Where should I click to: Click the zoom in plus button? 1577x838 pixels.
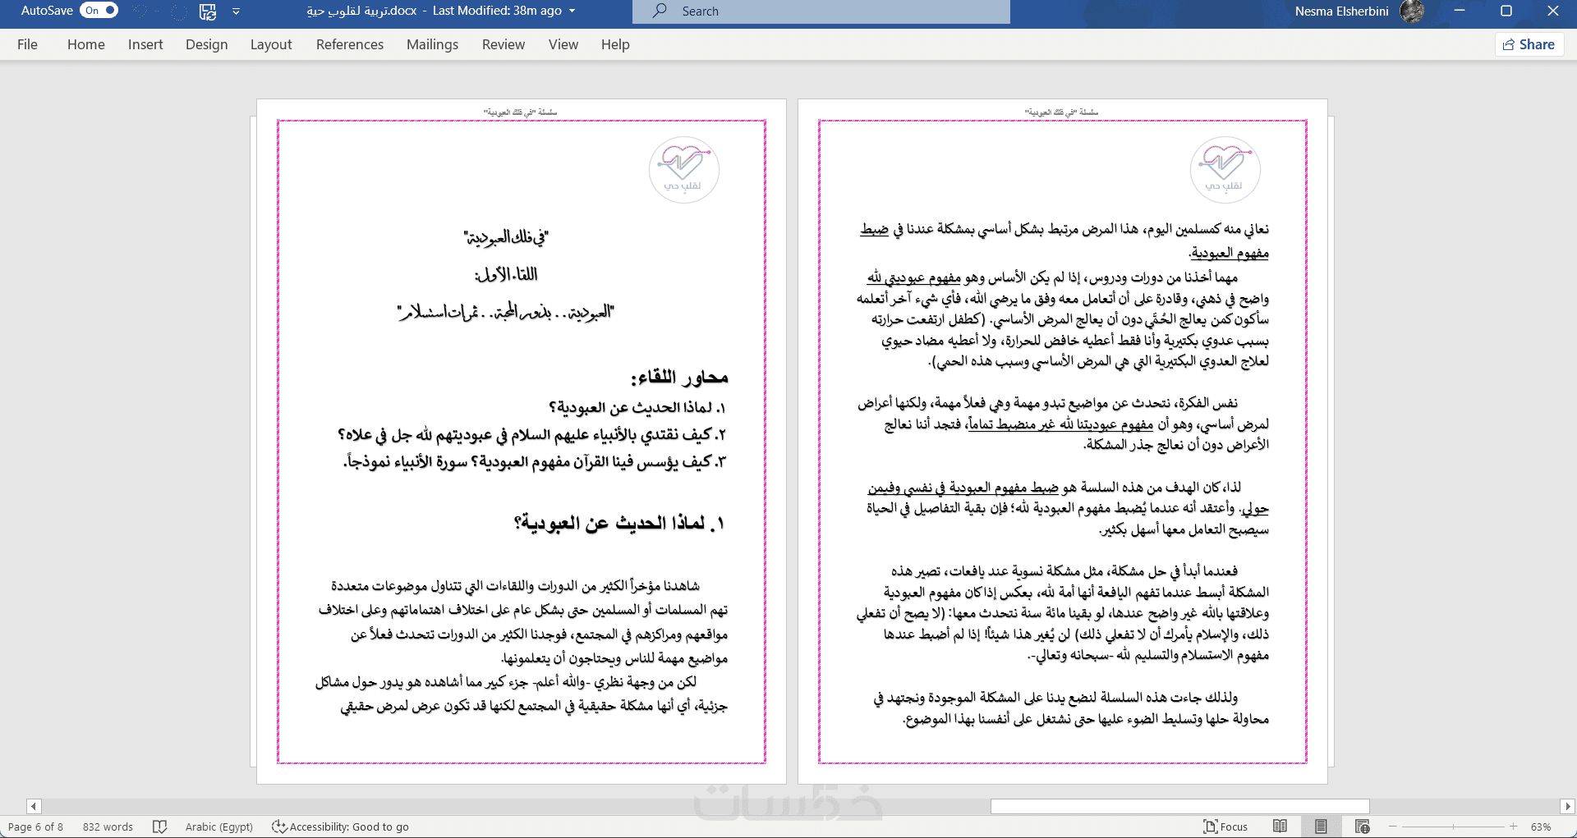(1513, 827)
